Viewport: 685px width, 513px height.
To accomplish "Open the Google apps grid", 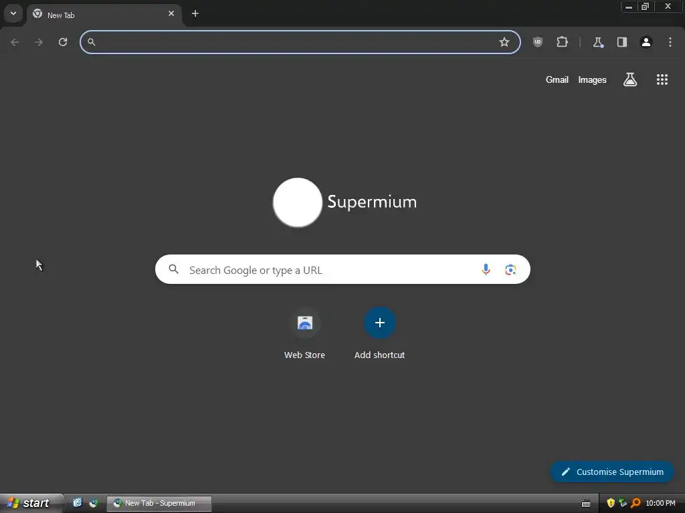I will [x=662, y=79].
